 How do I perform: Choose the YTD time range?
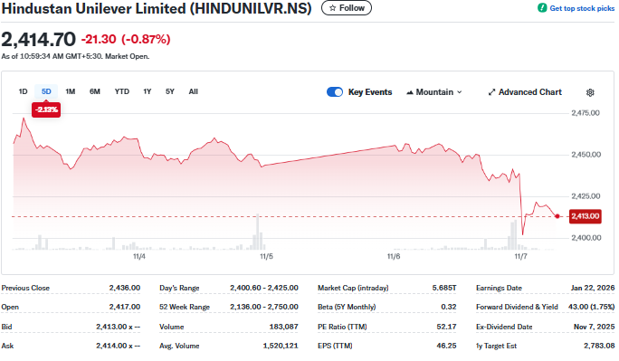pyautogui.click(x=122, y=91)
